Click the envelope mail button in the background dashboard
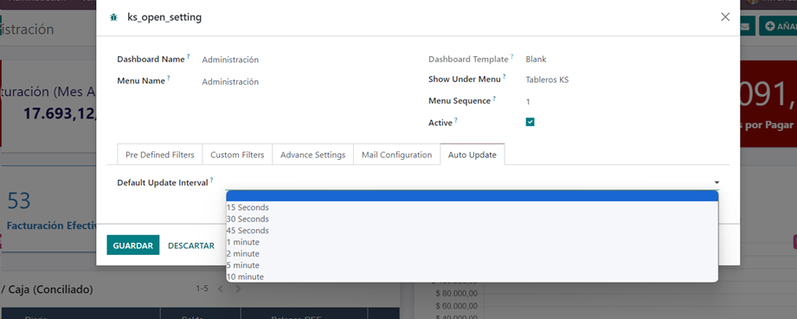 [746, 27]
